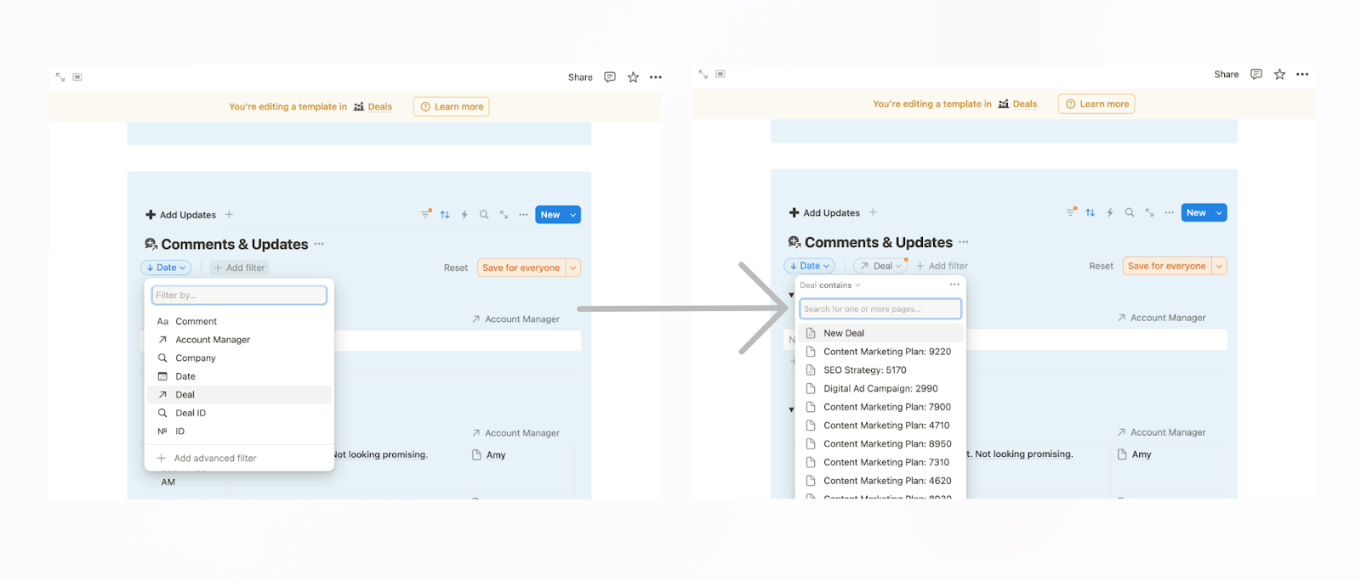Image resolution: width=1361 pixels, height=581 pixels.
Task: Select ID in filter property list
Action: pyautogui.click(x=239, y=432)
